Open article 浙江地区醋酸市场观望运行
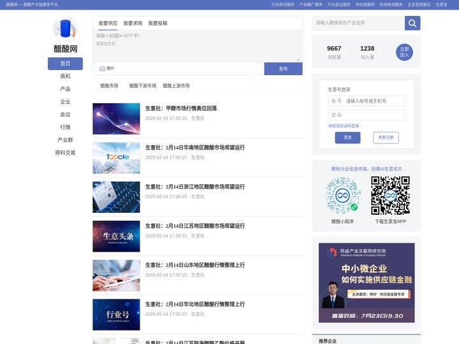Image resolution: width=459 pixels, height=344 pixels. click(x=195, y=187)
